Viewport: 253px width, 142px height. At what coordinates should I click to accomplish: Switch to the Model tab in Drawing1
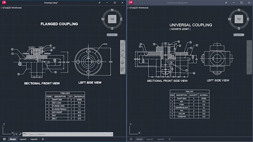click(13, 139)
